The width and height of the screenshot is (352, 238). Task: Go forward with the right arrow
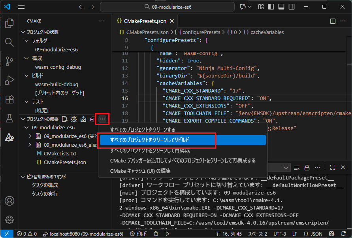92,7
